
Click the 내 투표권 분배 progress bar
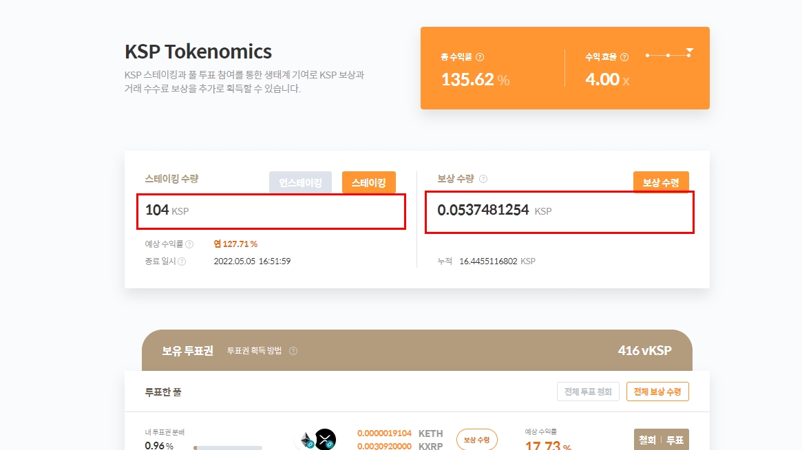[228, 447]
